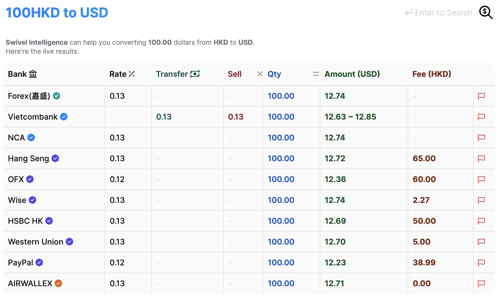Screen dimensions: 499x300
Task: Click the Enter to Search hint
Action: pos(439,13)
